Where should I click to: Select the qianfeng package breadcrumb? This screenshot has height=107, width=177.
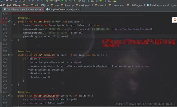click(67, 5)
